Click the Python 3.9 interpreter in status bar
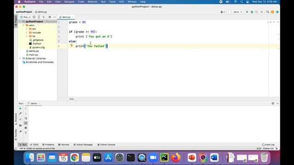The image size is (294, 165). [x=268, y=148]
